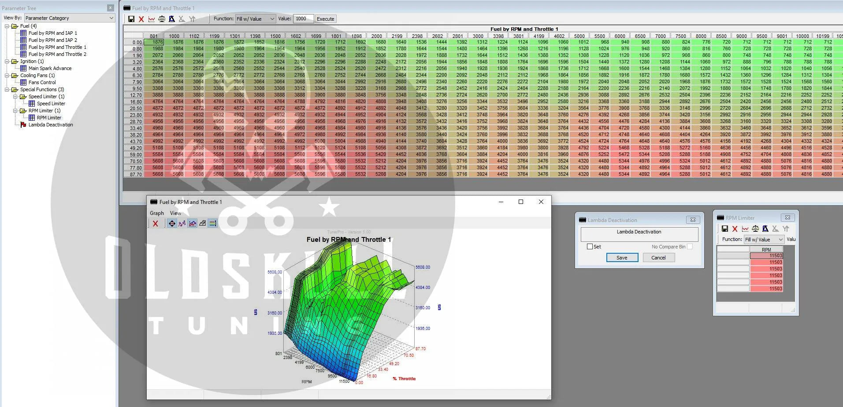
Task: Enable the Set checkbox in Lambda Deactivation
Action: pos(590,247)
